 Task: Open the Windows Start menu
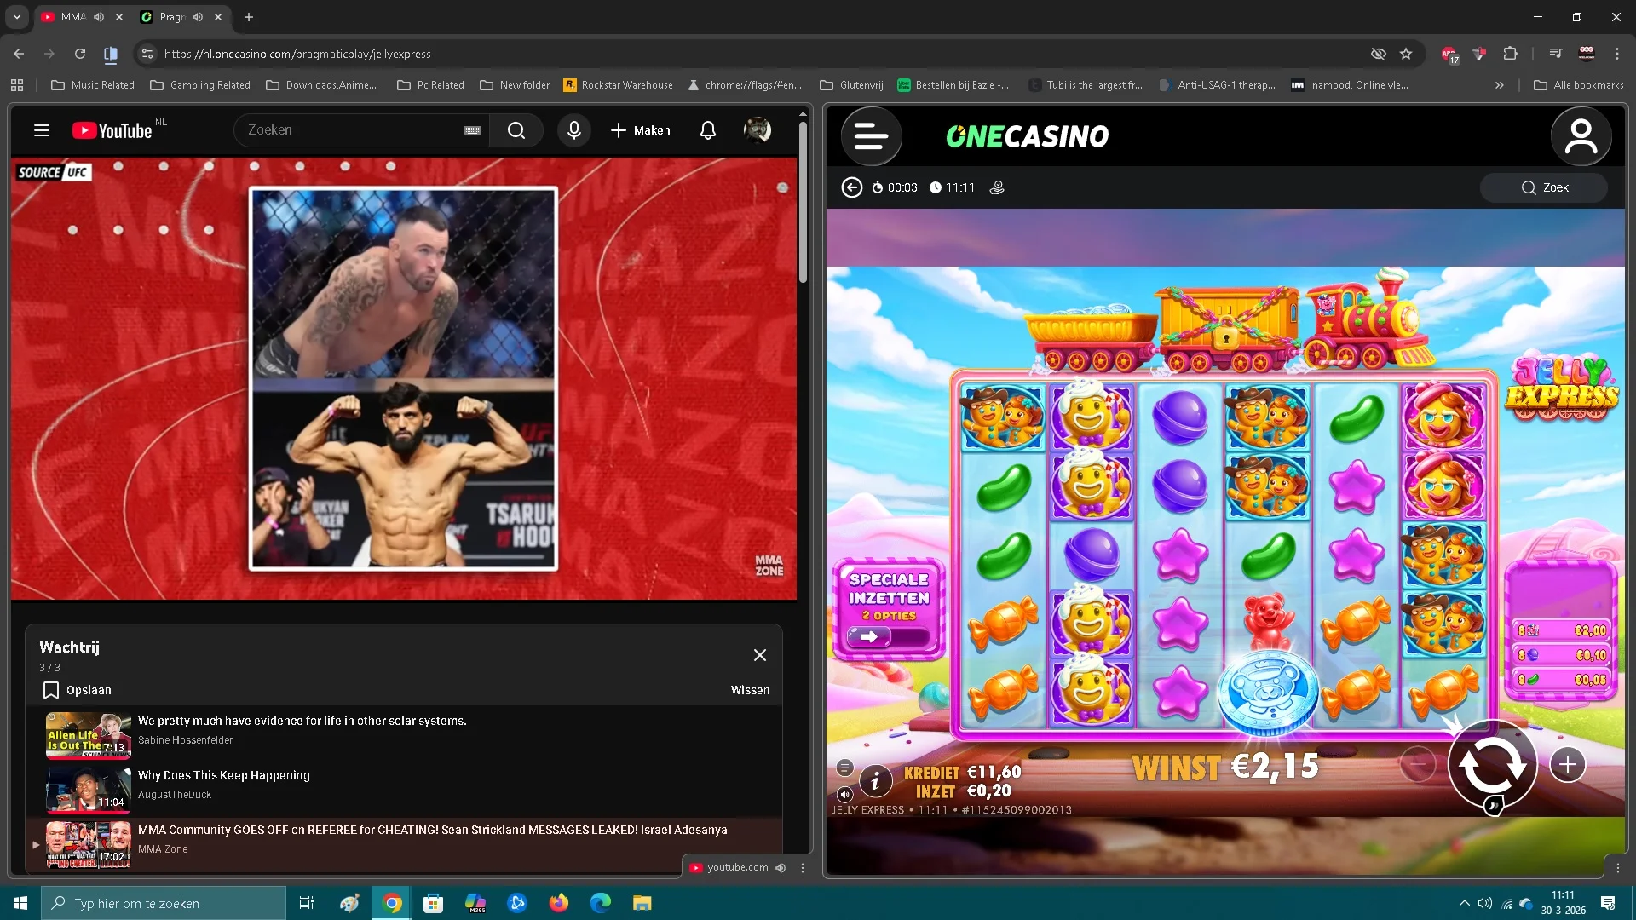(x=20, y=903)
